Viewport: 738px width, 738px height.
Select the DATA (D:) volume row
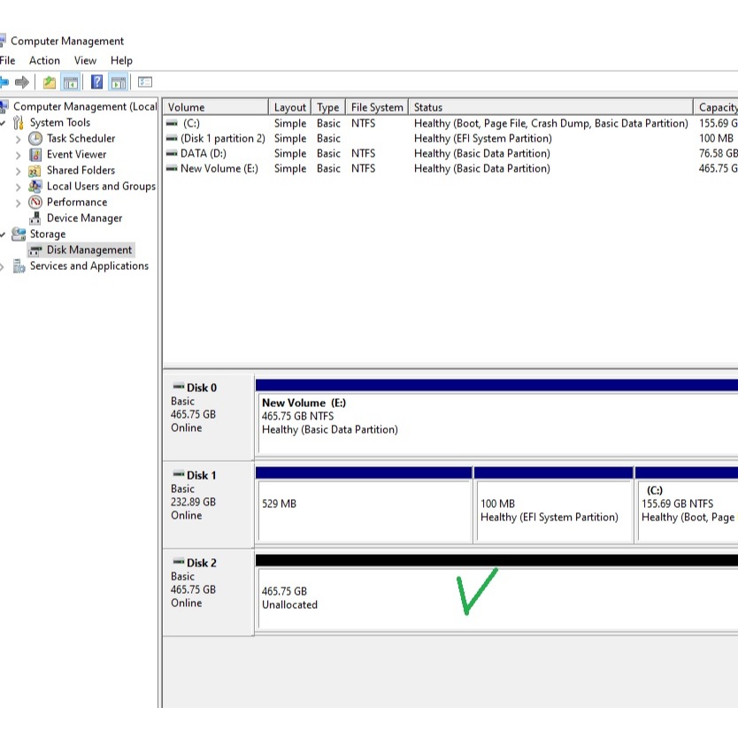click(204, 153)
